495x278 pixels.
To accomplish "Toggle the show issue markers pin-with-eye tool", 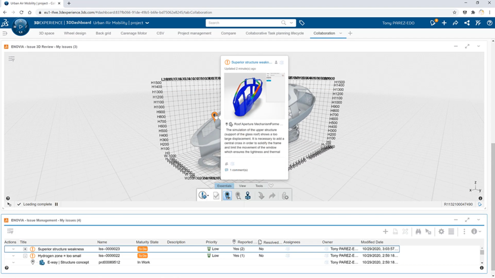I will (228, 196).
